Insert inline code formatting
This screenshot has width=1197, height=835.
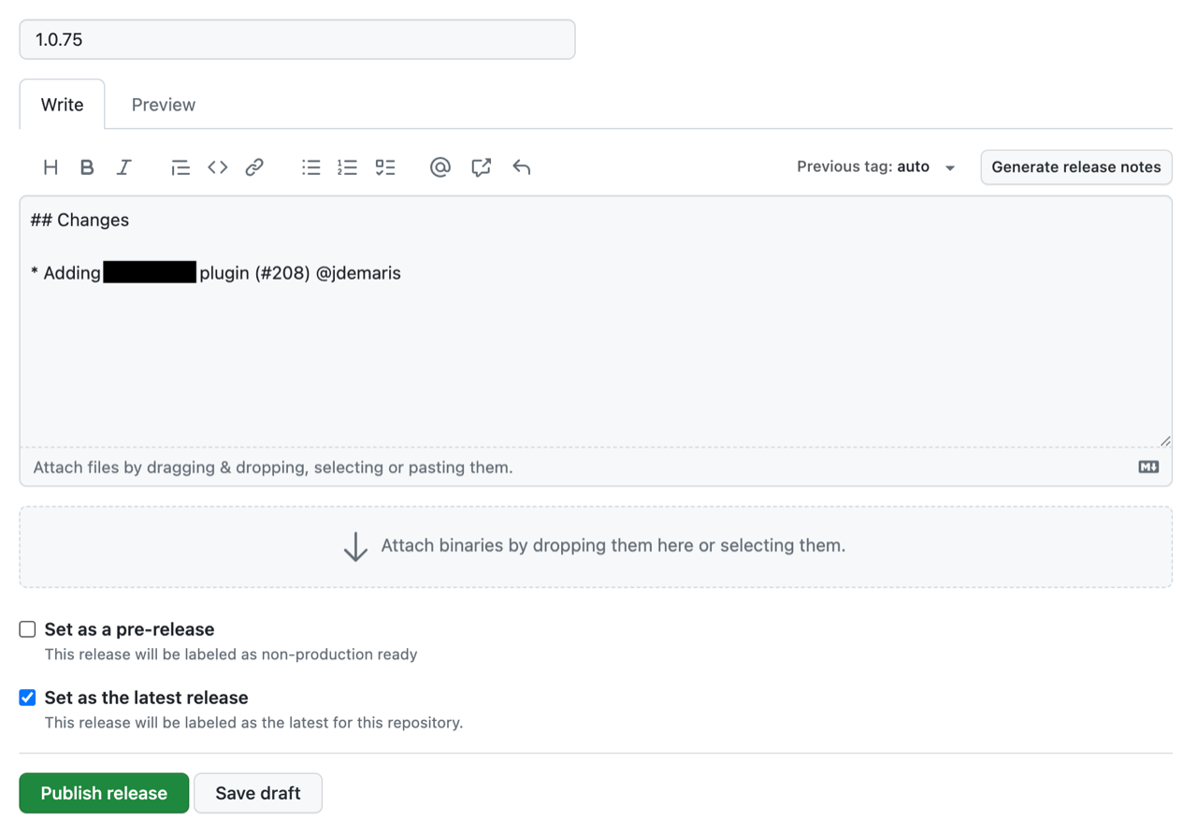click(x=216, y=166)
